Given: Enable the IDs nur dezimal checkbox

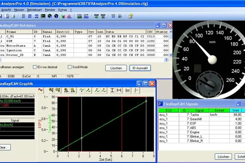Looking at the screenshot, I should [34, 67].
